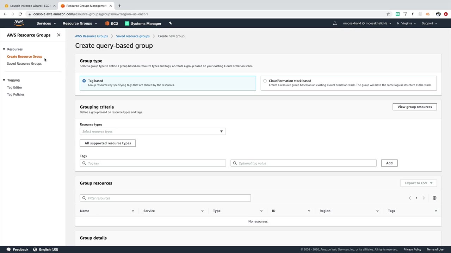451x253 pixels.
Task: Click the AWS logo home icon
Action: pyautogui.click(x=19, y=23)
